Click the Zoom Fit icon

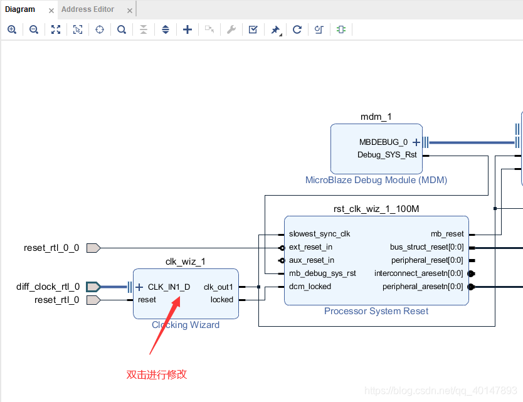[56, 29]
